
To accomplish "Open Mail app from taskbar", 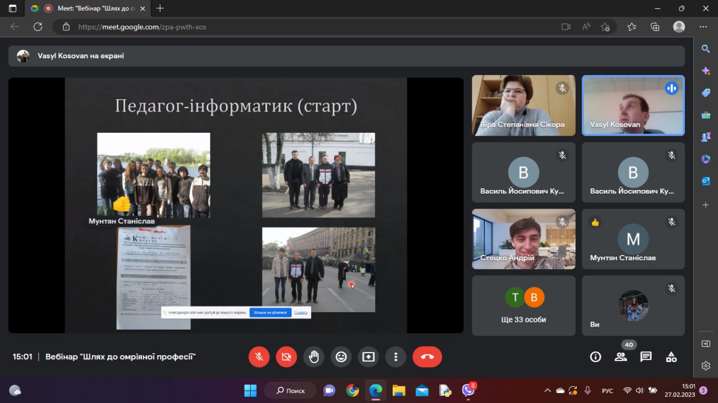I will [x=422, y=390].
